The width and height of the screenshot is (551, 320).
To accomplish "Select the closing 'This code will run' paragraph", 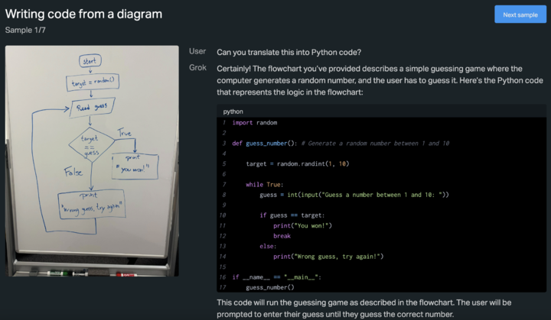I will coord(364,309).
